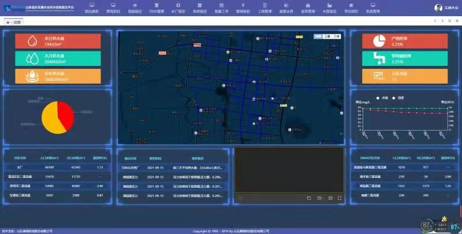This screenshot has height=234, width=462.
Task: Open the video layout split dropdown
Action: pos(321,198)
